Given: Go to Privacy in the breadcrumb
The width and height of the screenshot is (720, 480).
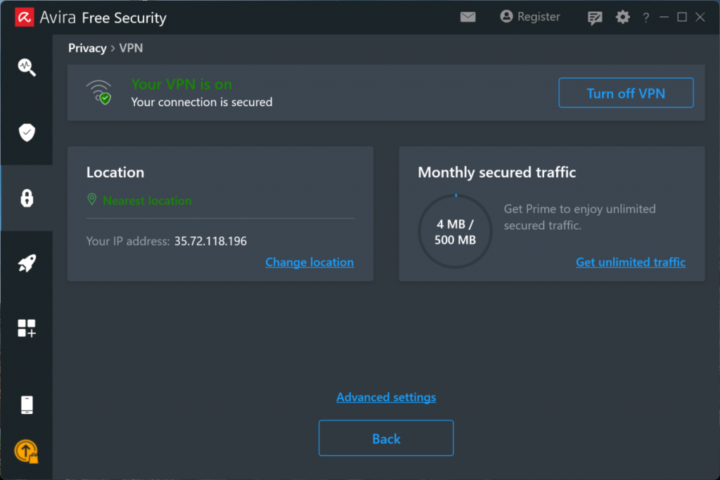Looking at the screenshot, I should (87, 48).
